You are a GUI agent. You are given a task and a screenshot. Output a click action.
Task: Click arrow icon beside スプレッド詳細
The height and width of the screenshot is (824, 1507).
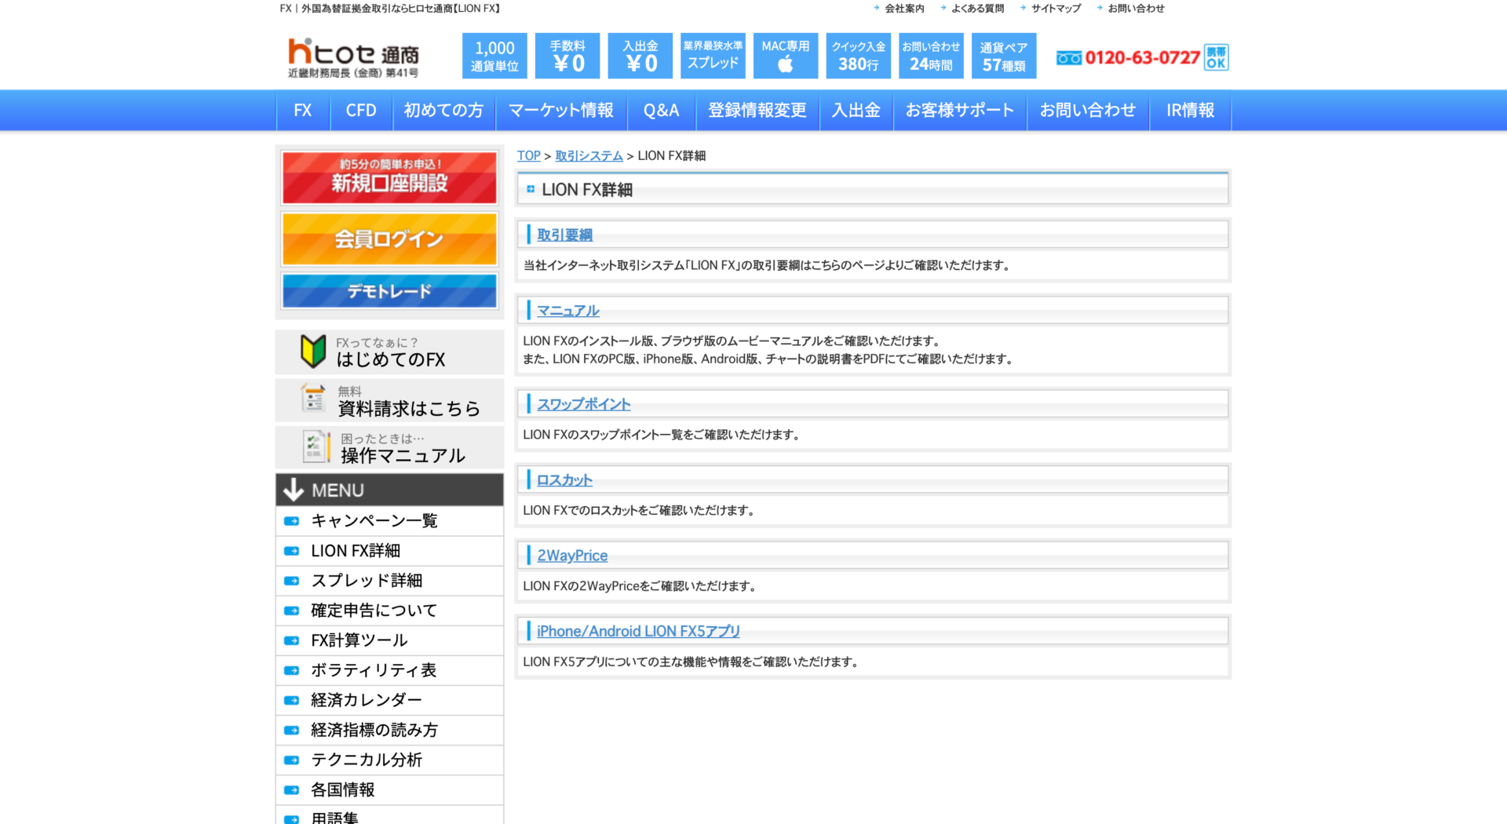point(292,581)
